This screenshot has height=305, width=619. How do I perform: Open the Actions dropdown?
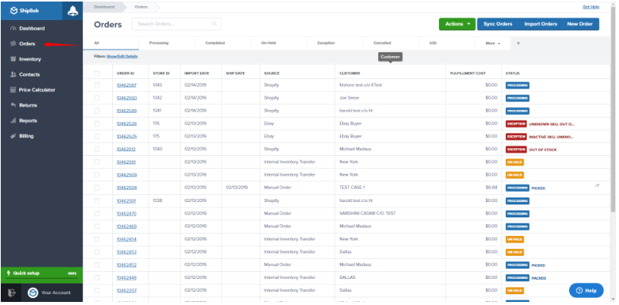coord(458,24)
